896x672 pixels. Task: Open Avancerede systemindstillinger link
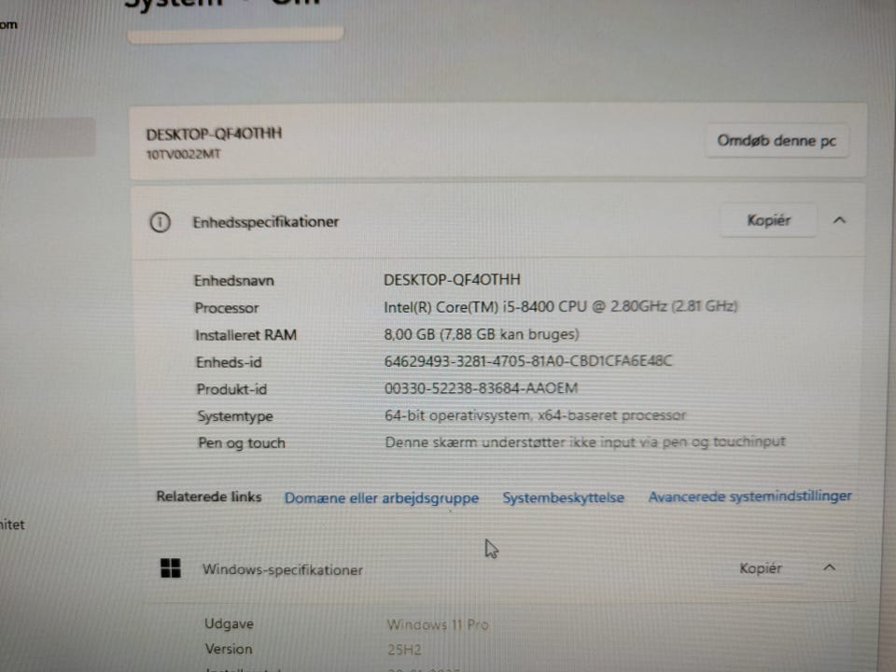749,497
